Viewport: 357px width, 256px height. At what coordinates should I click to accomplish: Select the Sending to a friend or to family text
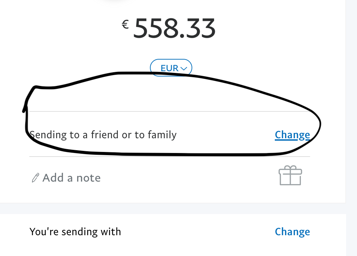point(103,135)
